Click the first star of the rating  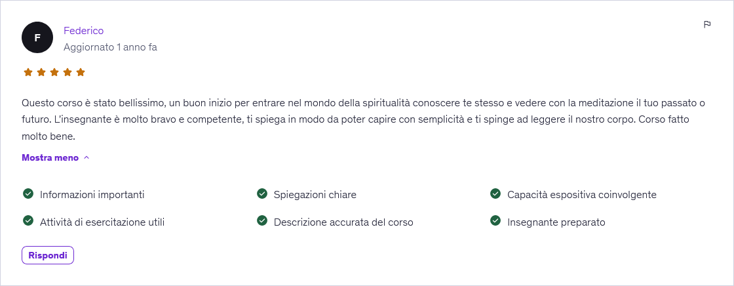[28, 72]
